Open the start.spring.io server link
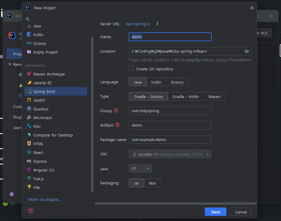281x221 pixels. tap(138, 24)
